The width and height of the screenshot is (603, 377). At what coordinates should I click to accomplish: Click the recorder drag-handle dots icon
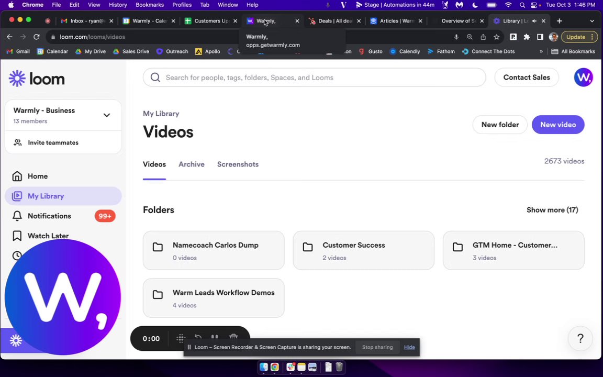(181, 338)
